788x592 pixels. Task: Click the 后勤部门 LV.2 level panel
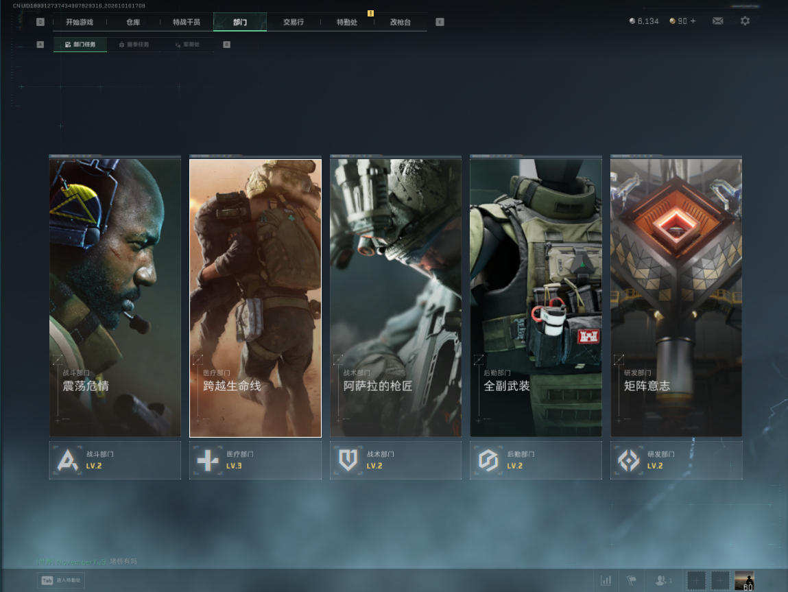pos(536,460)
